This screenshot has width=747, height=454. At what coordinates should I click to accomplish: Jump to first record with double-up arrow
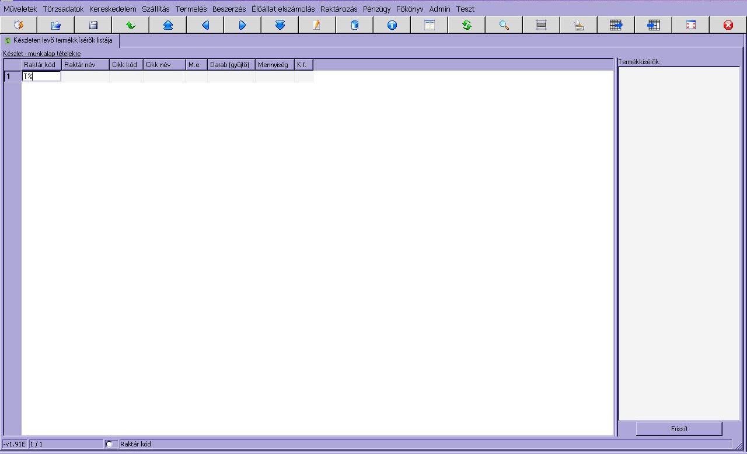point(168,25)
